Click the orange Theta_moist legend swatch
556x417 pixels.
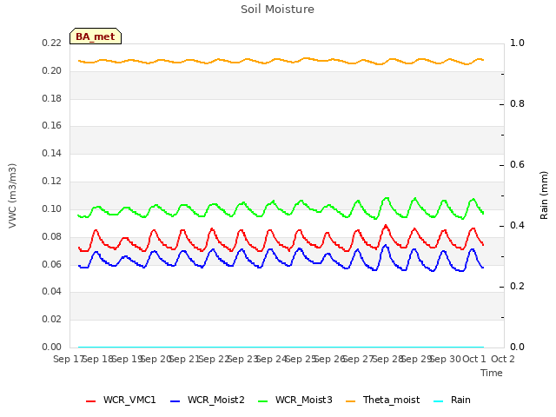(x=350, y=401)
